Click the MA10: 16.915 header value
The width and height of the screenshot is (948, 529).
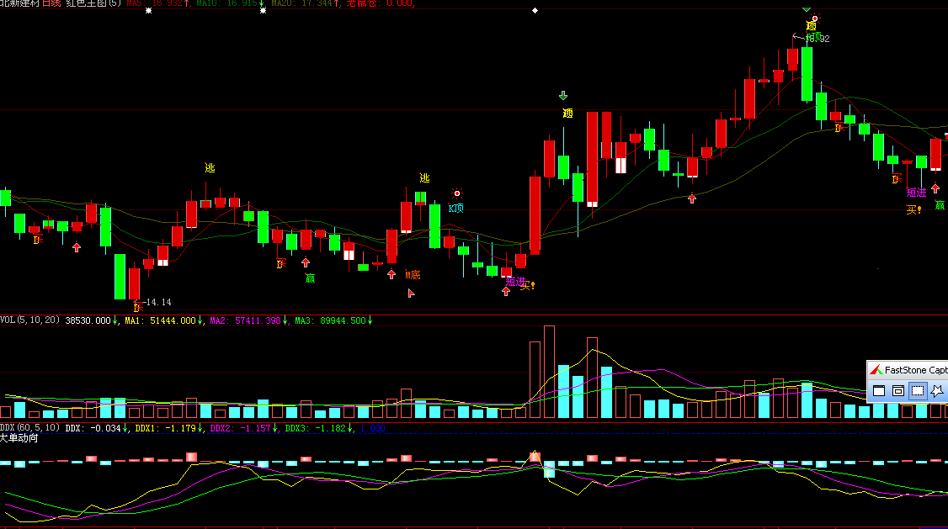coord(226,3)
